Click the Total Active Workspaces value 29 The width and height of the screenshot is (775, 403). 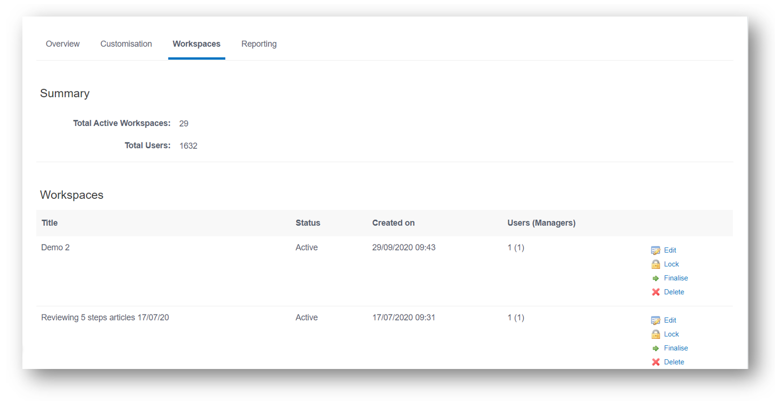184,123
